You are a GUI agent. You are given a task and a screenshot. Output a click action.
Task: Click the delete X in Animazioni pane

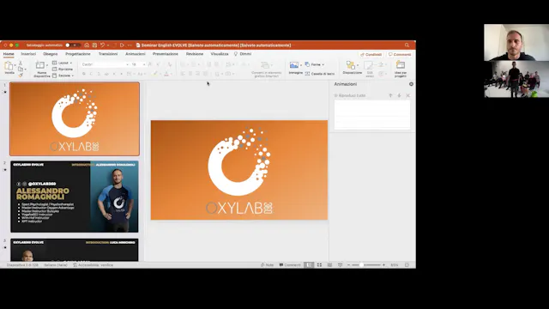[408, 95]
